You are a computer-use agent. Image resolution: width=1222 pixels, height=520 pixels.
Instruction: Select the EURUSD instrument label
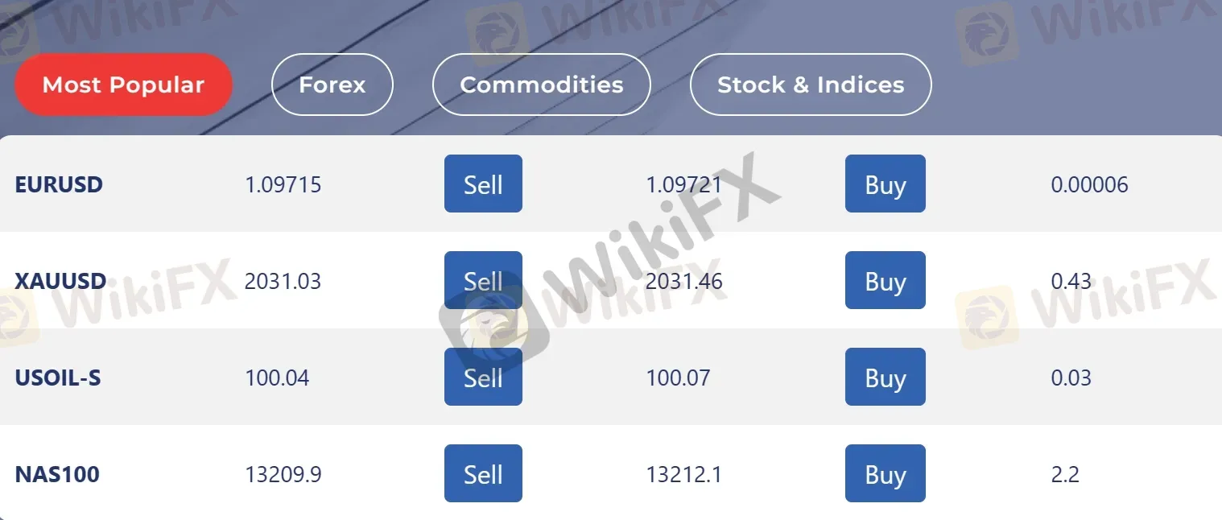click(x=59, y=184)
